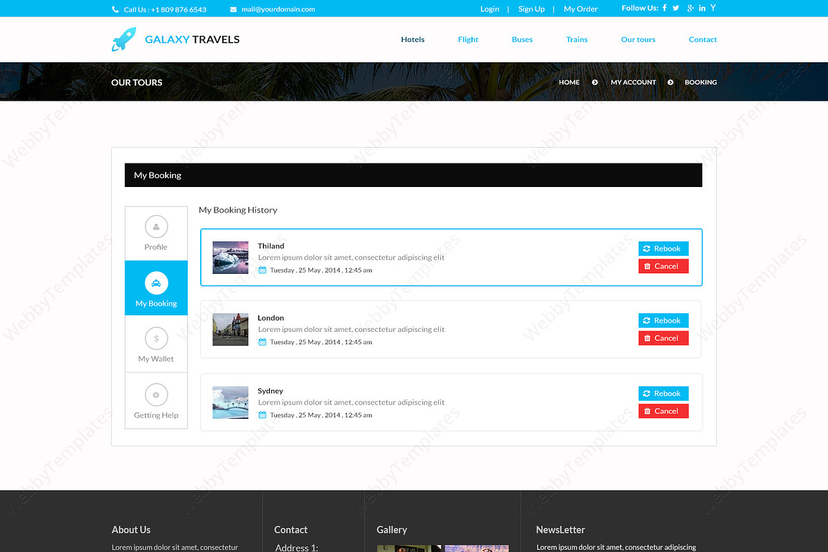Click the Thiland booking title

[x=271, y=246]
